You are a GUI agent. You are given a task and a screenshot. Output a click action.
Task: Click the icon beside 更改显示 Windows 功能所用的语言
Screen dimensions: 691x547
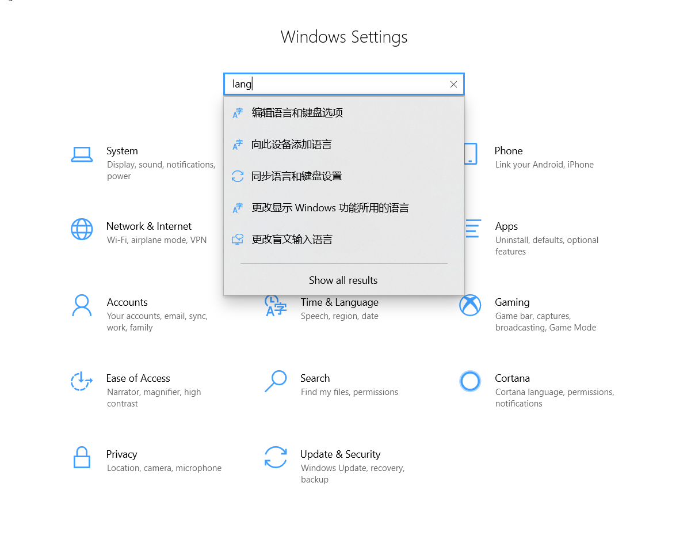point(238,208)
